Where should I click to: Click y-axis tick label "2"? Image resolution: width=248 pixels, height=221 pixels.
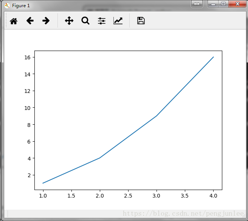point(29,175)
